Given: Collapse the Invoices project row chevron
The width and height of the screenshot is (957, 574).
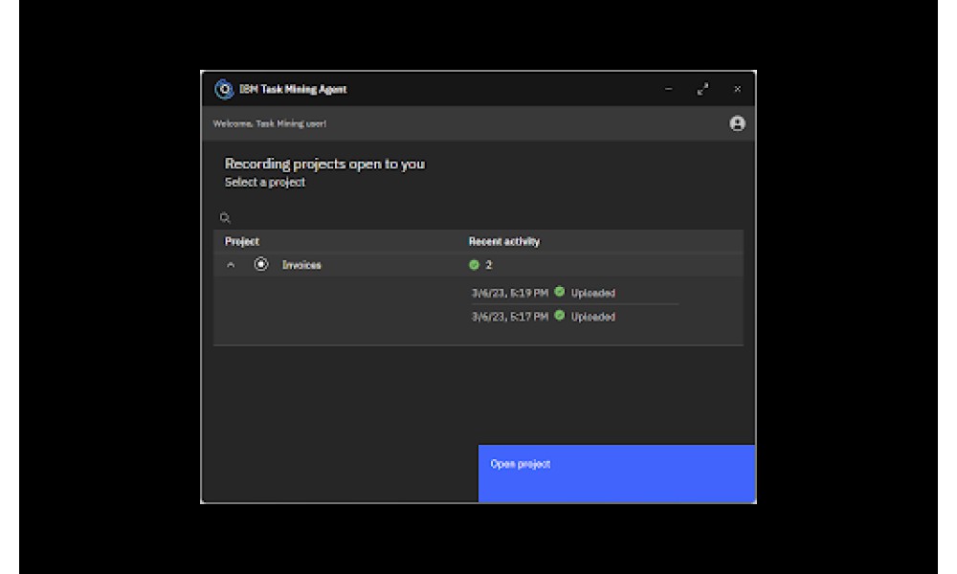Looking at the screenshot, I should point(231,265).
